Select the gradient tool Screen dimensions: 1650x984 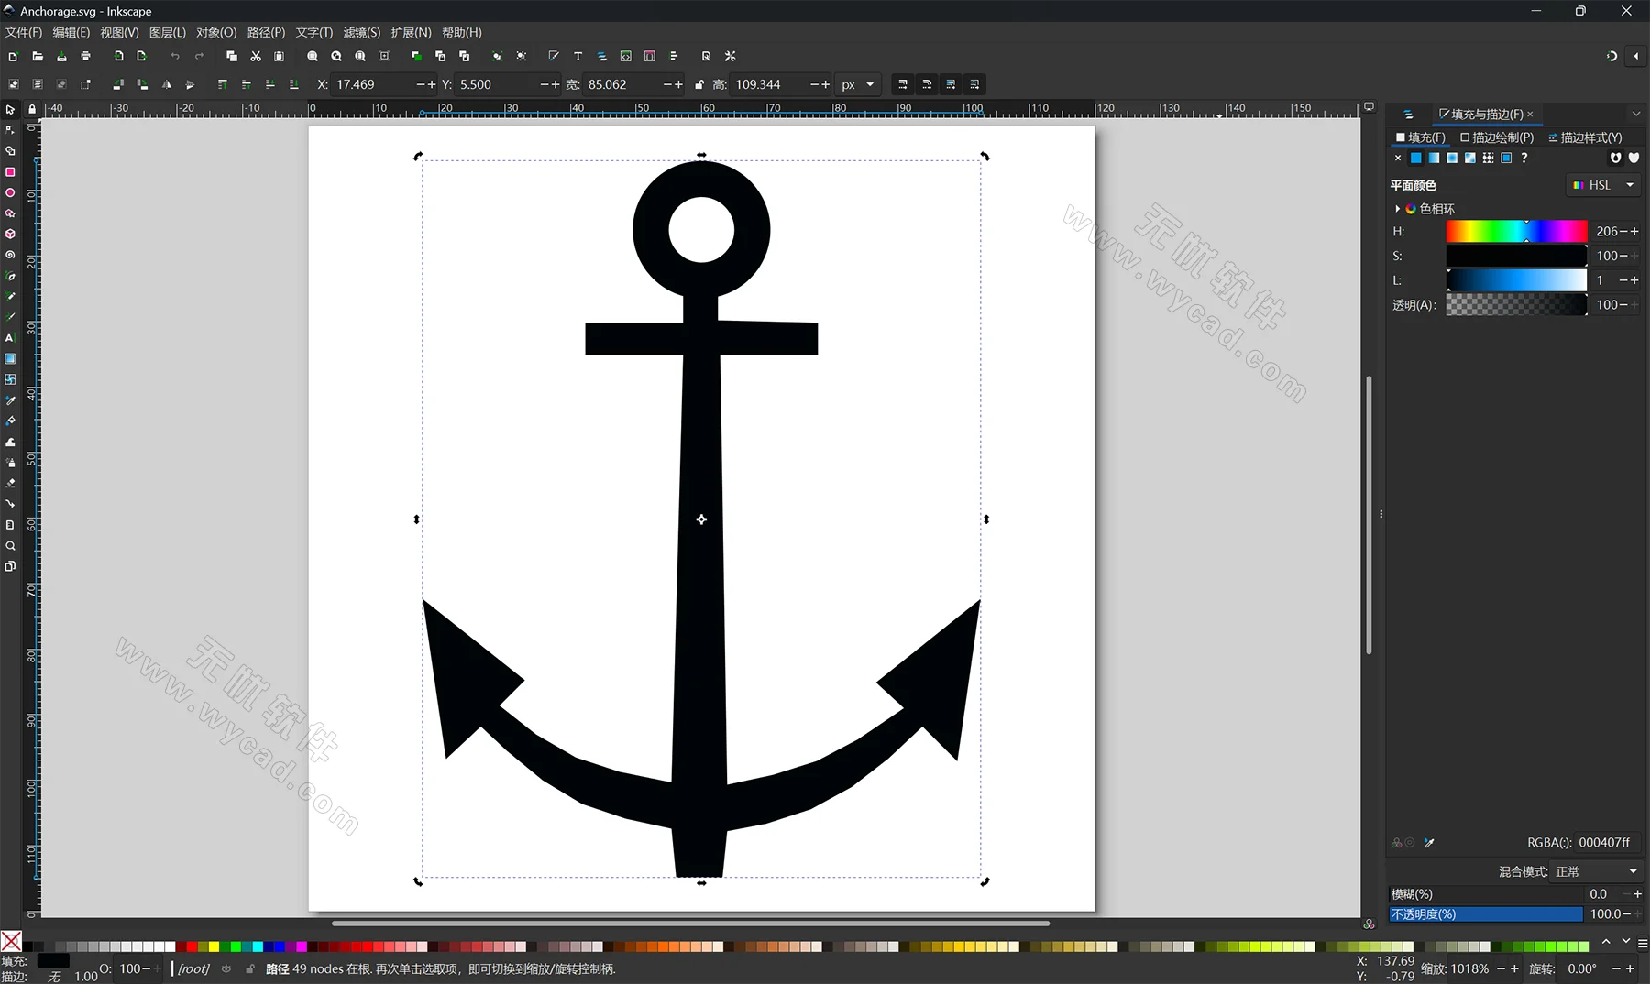point(10,358)
